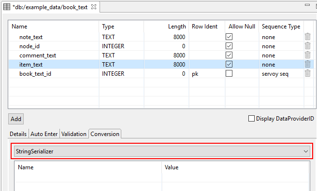This screenshot has height=191, width=317.
Task: Select the table icon on book_text tab
Action: pyautogui.click(x=7, y=7)
